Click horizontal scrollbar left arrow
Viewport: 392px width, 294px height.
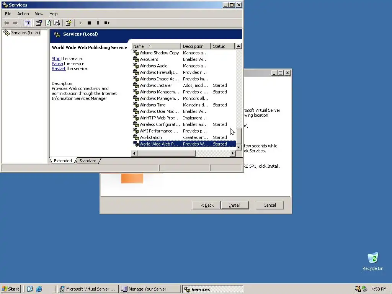[x=134, y=153]
